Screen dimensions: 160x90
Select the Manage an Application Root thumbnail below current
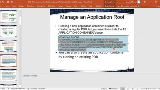tap(8, 75)
